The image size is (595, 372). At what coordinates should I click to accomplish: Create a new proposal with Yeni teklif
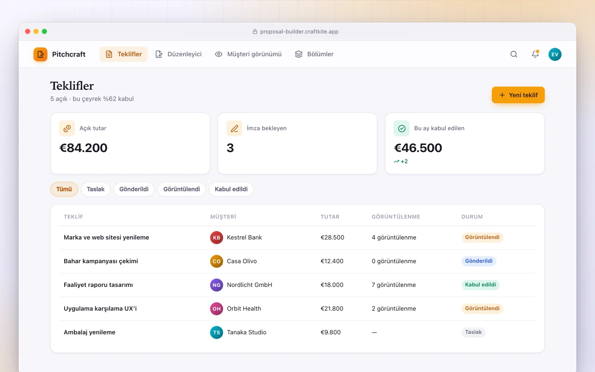point(518,95)
